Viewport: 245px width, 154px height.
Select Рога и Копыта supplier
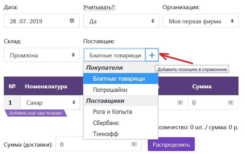[x=112, y=112]
